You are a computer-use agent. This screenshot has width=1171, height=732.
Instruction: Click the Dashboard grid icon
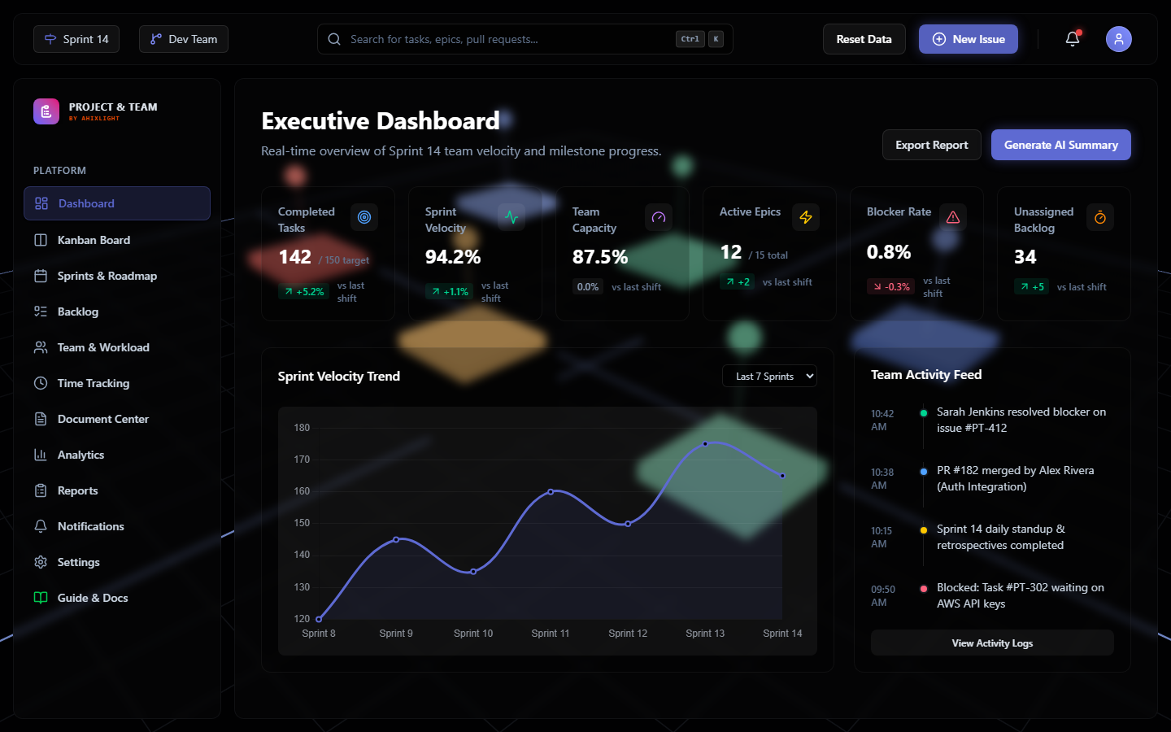point(41,203)
